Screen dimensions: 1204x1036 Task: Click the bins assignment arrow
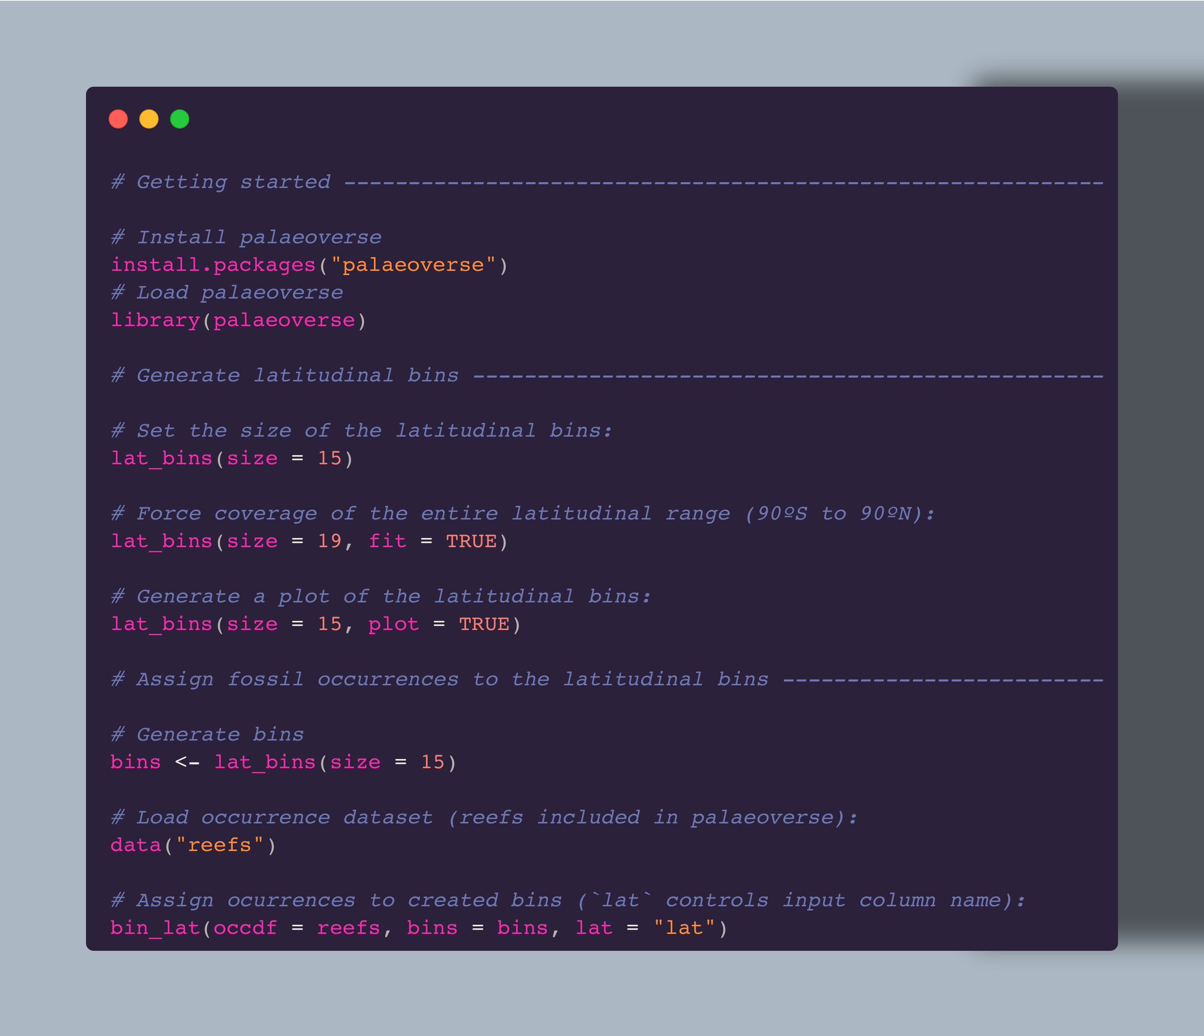[x=188, y=761]
